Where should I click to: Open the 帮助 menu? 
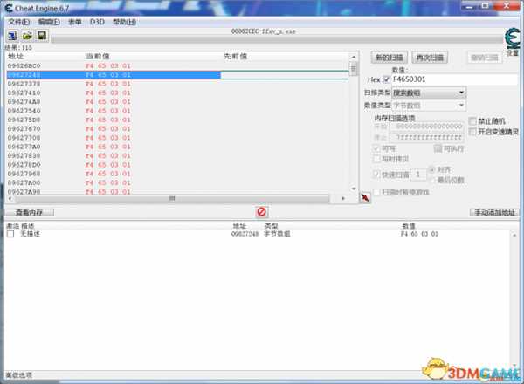(x=124, y=21)
